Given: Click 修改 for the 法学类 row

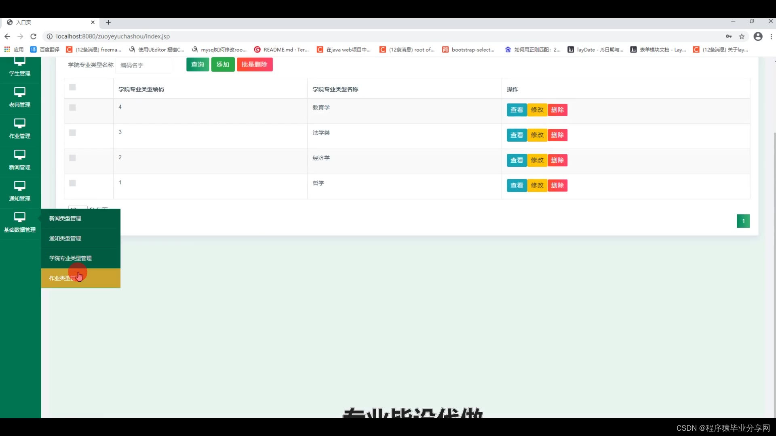Looking at the screenshot, I should (x=537, y=135).
